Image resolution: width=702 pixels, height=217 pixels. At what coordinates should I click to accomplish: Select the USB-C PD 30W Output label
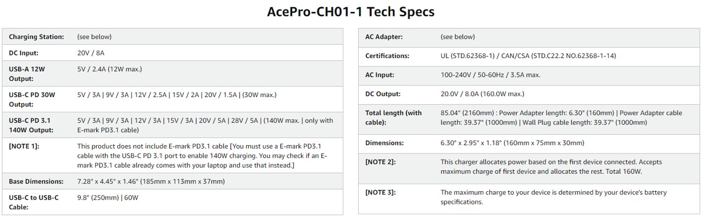click(x=32, y=99)
